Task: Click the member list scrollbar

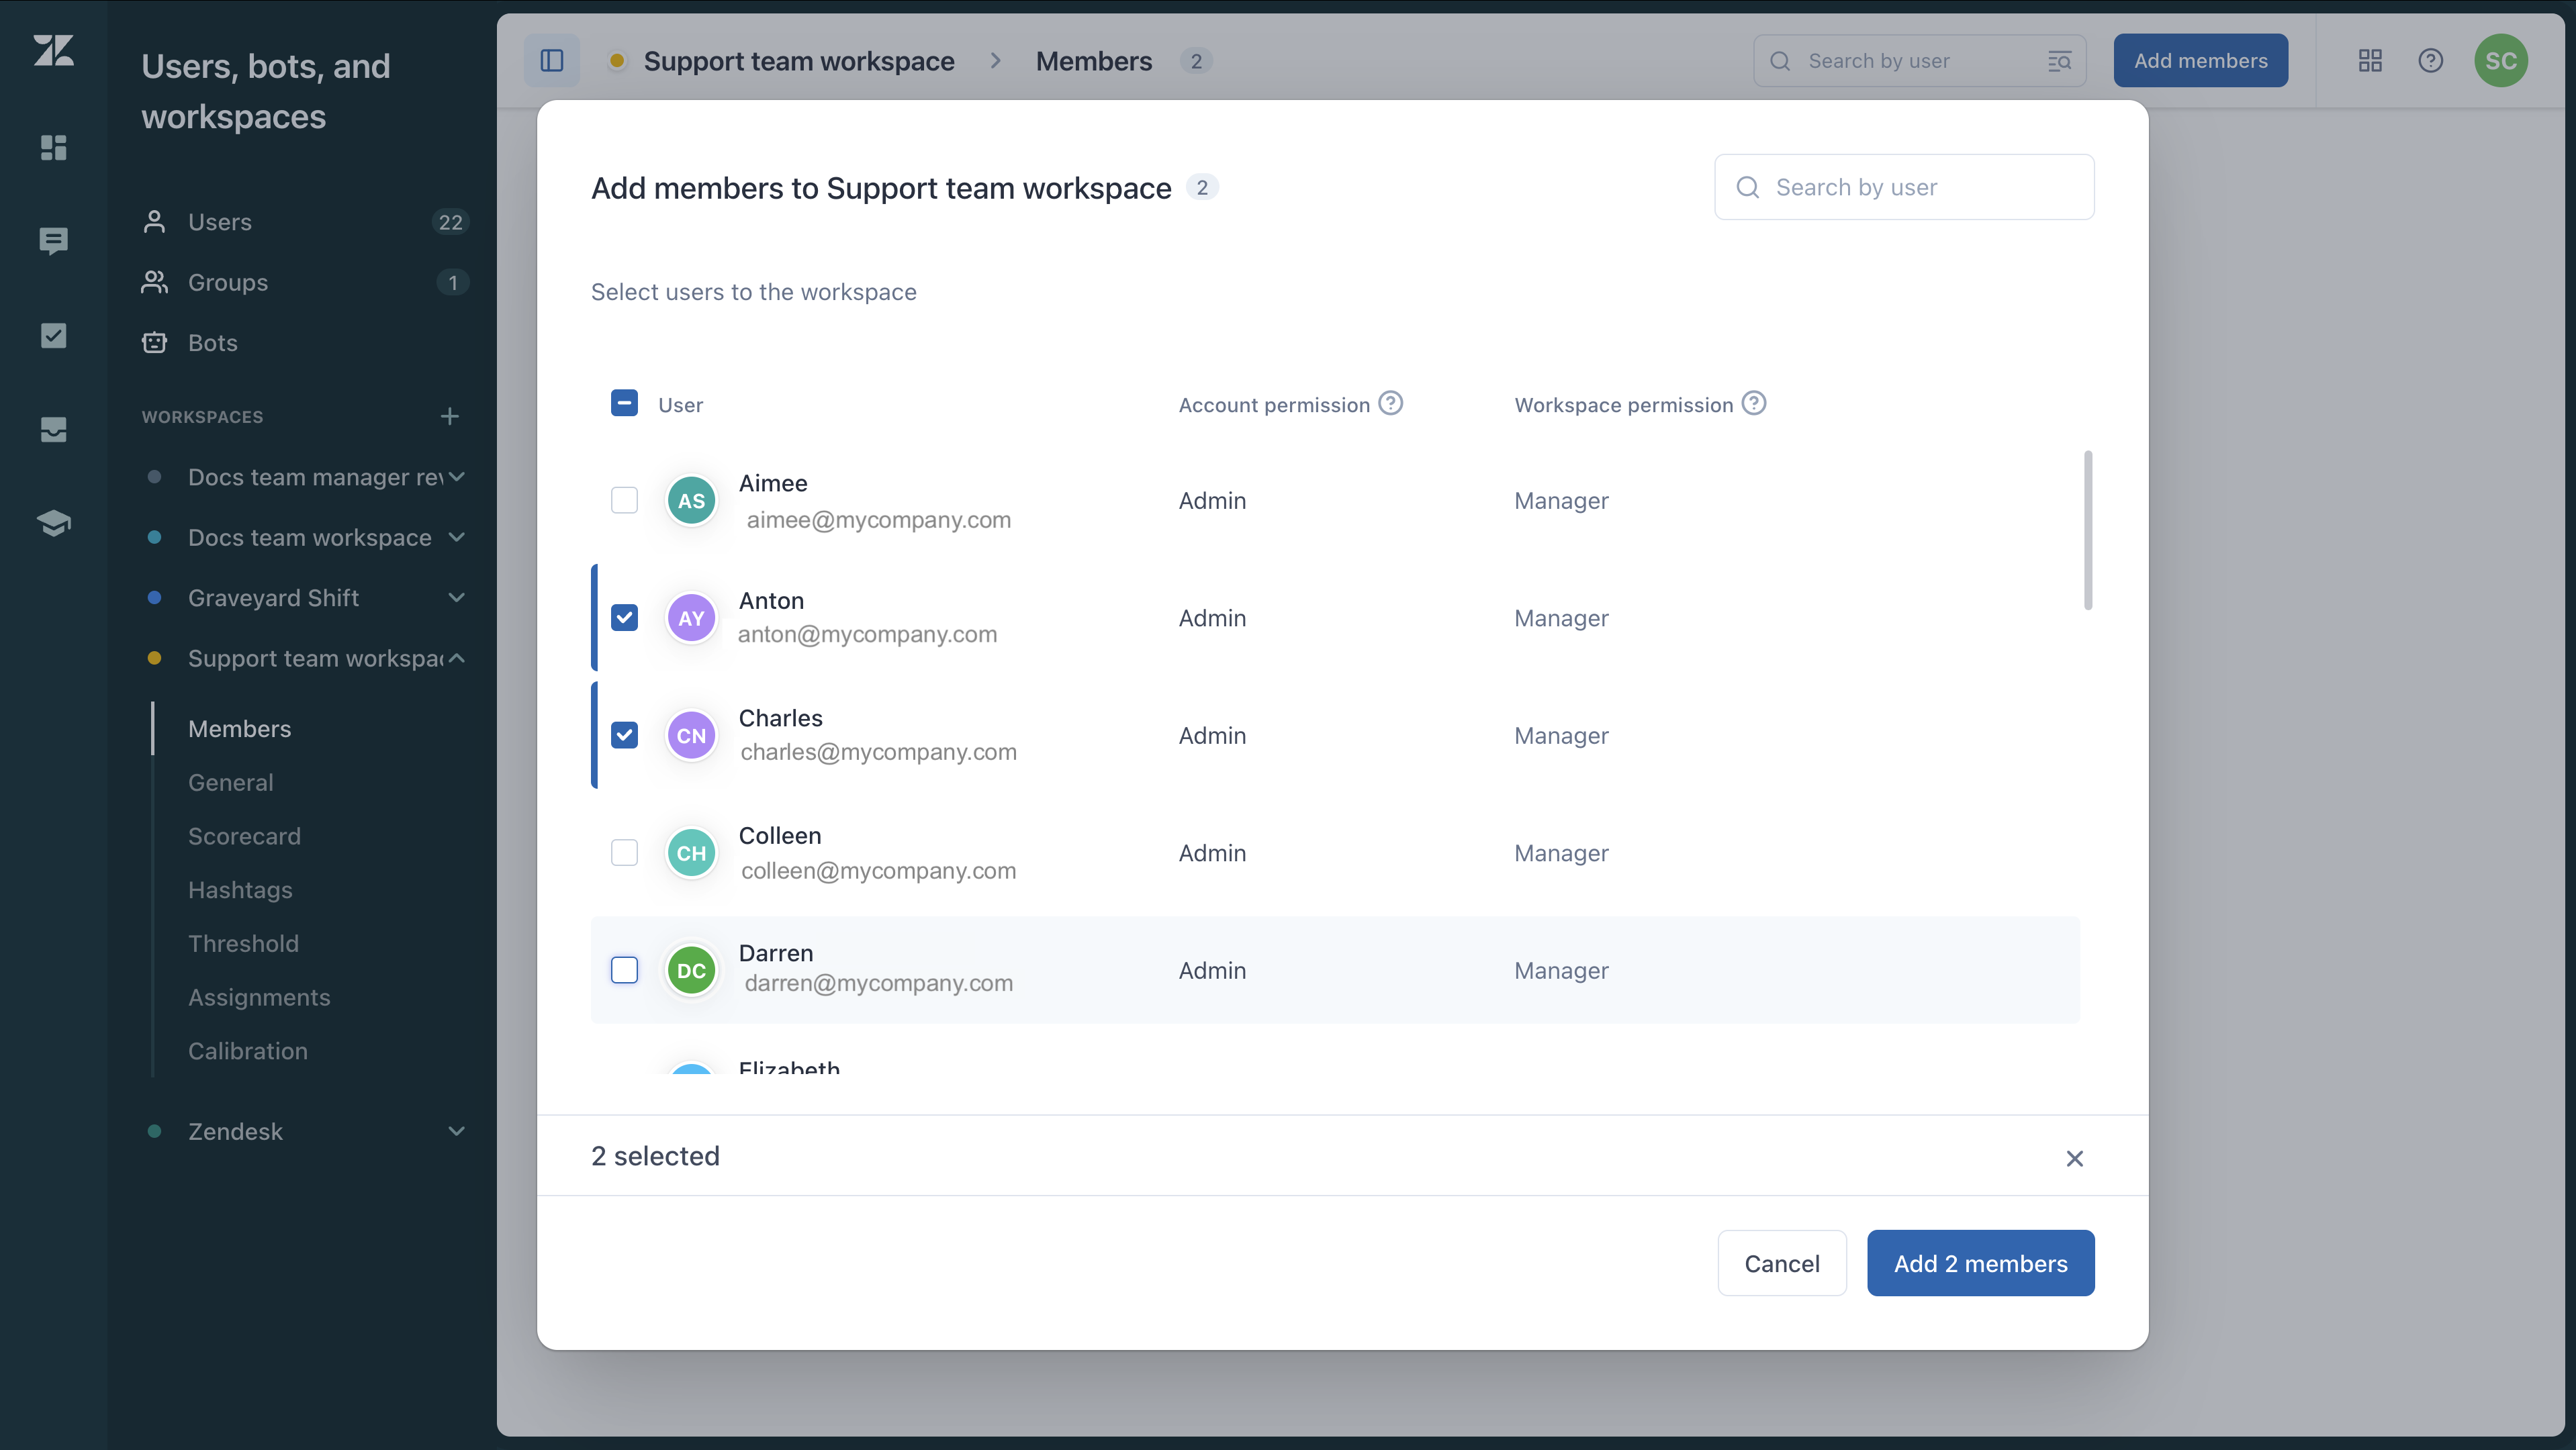Action: [x=2088, y=530]
